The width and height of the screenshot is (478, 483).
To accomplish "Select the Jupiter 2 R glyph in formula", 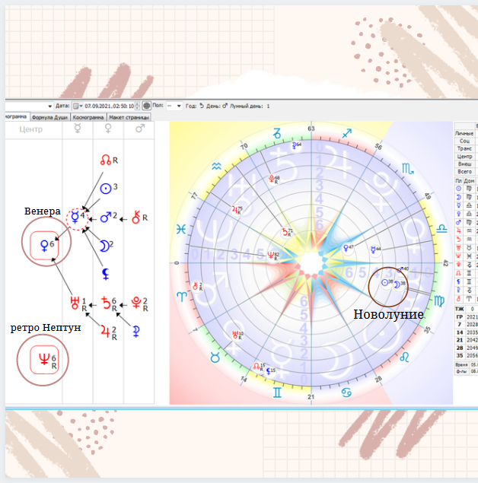I will tap(109, 332).
